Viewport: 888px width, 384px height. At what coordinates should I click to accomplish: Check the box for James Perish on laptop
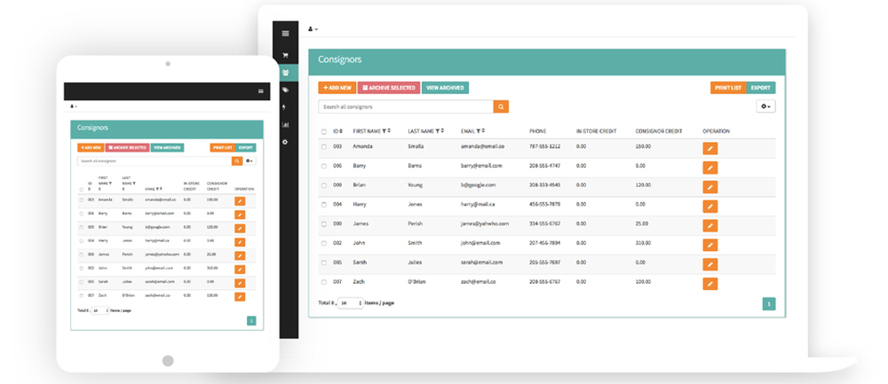324,224
